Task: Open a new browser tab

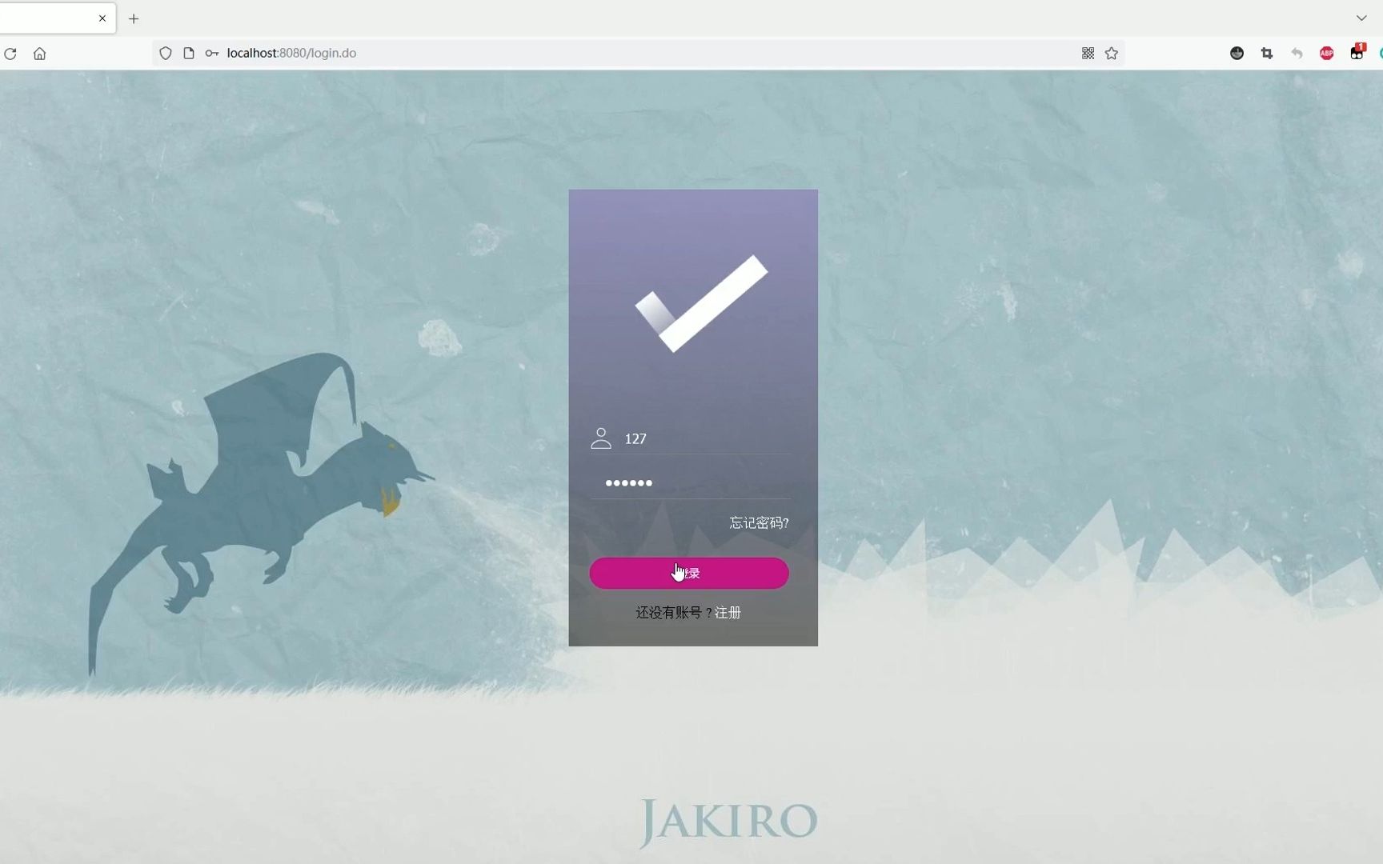Action: (134, 18)
